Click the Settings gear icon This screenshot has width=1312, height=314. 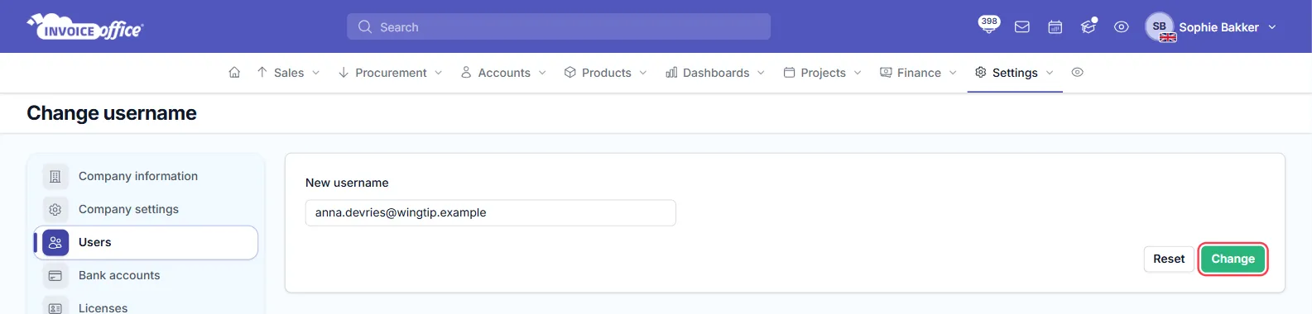(981, 73)
